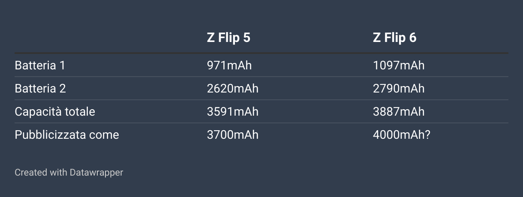Image resolution: width=523 pixels, height=197 pixels.
Task: Click the word totale in Capacità totale
Action: [80, 112]
